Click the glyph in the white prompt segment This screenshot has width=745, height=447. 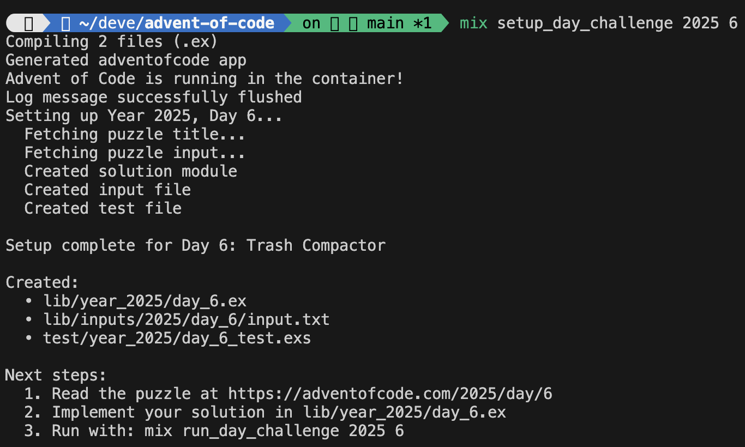29,23
